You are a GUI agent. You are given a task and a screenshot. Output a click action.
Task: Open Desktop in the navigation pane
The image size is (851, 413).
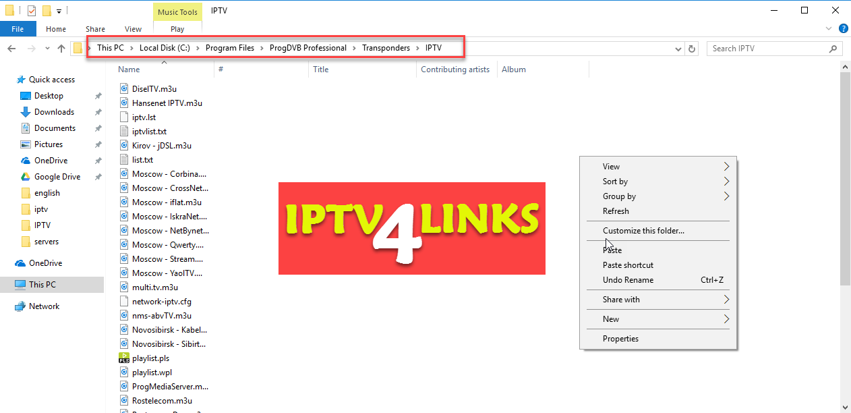49,96
